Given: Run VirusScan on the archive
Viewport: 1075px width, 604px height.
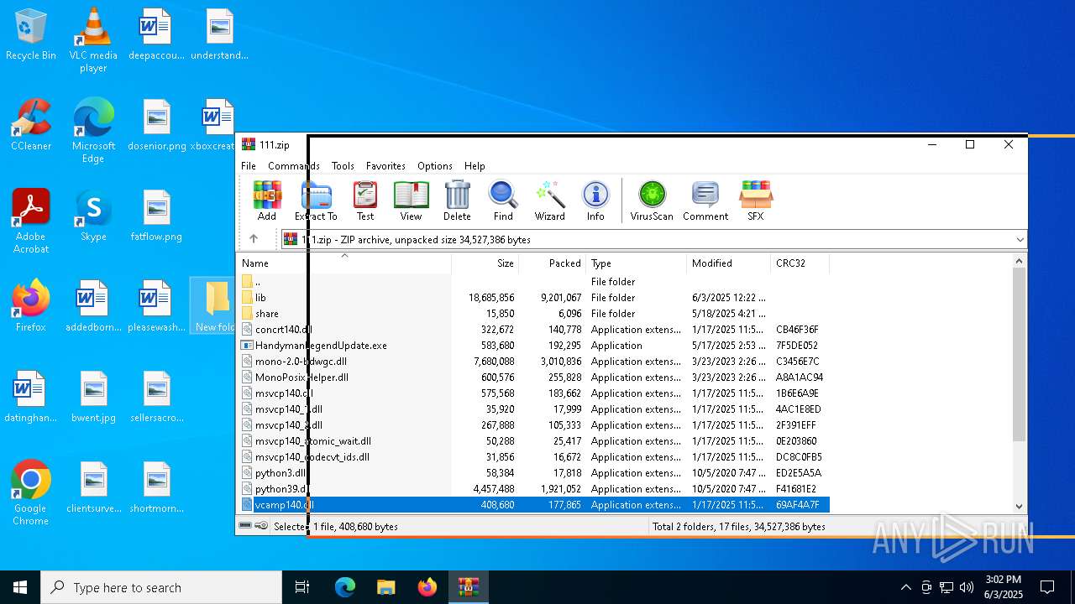Looking at the screenshot, I should [x=652, y=200].
